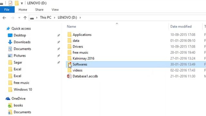Open Sagar folder in navigation pane
The width and height of the screenshot is (206, 116).
pyautogui.click(x=18, y=62)
